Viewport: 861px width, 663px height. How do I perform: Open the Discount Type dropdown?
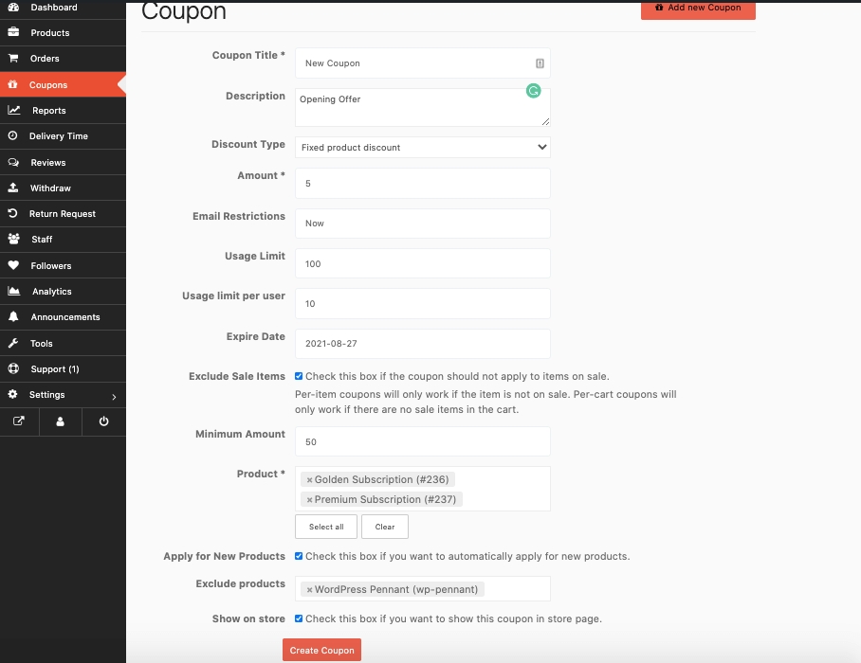(422, 148)
